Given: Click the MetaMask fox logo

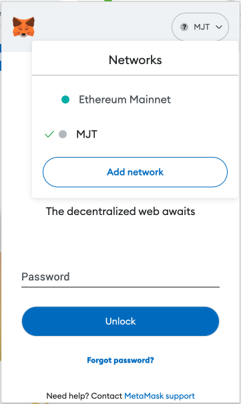Looking at the screenshot, I should point(23,27).
